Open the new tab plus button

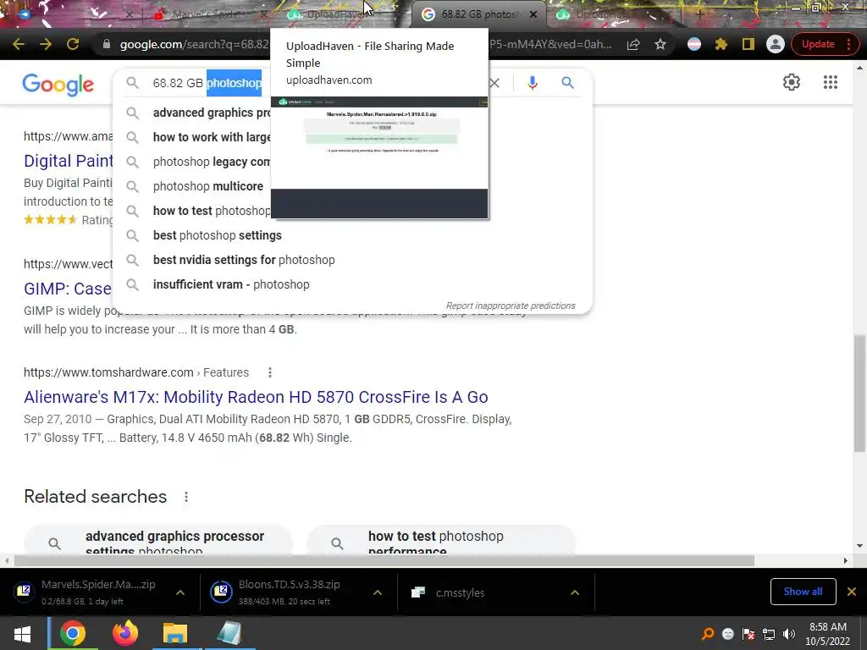[x=699, y=14]
